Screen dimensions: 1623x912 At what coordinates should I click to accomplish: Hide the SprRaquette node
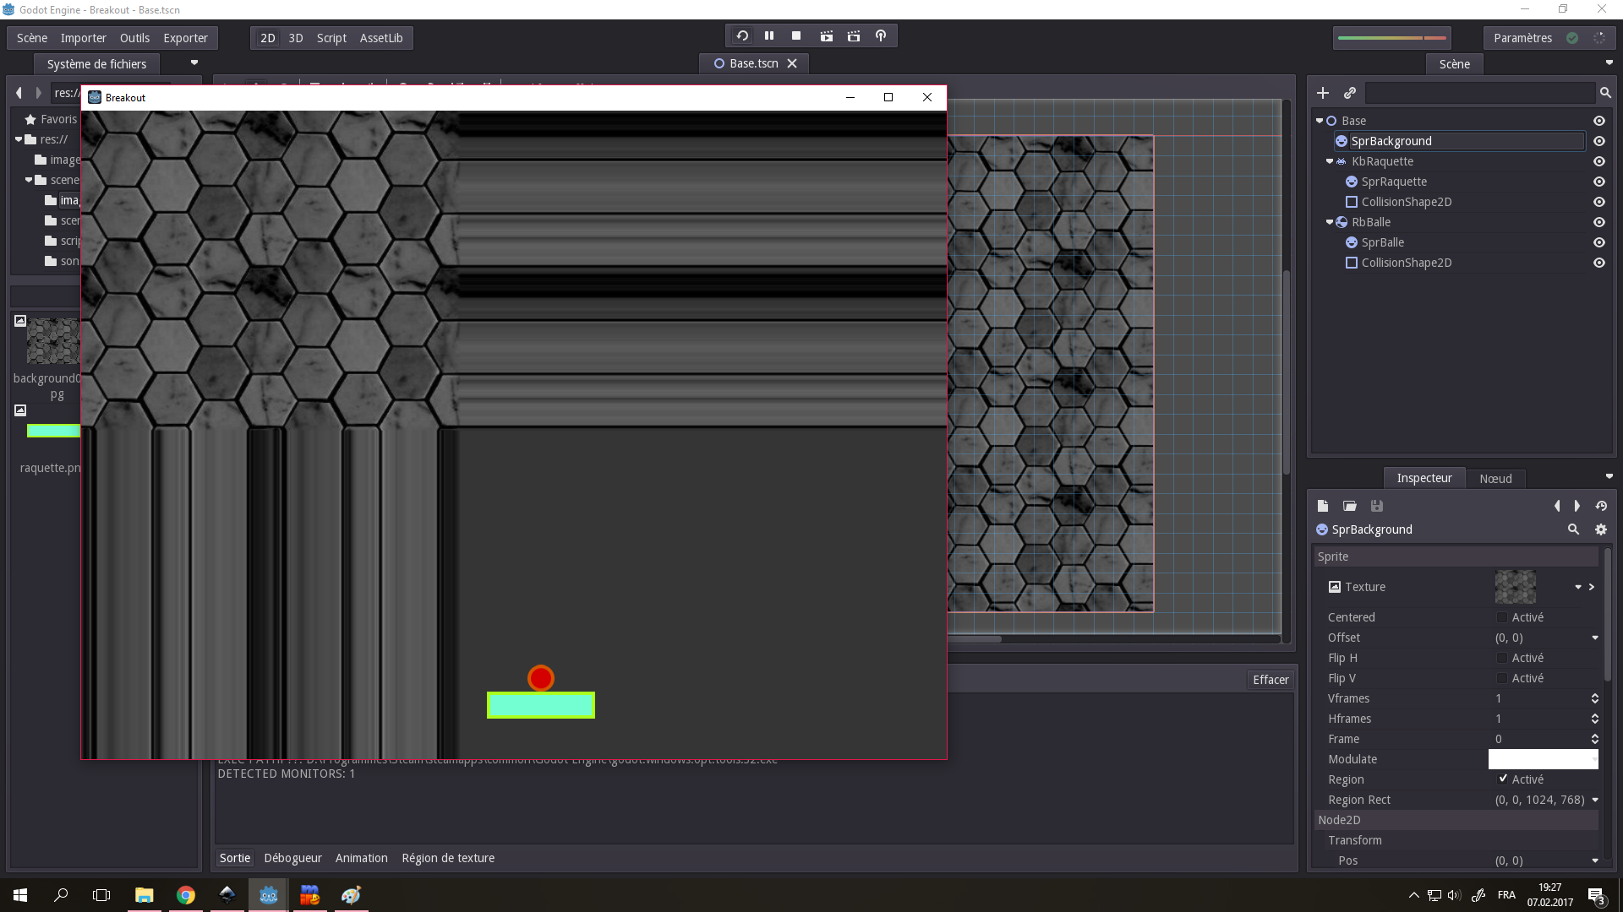coord(1599,182)
